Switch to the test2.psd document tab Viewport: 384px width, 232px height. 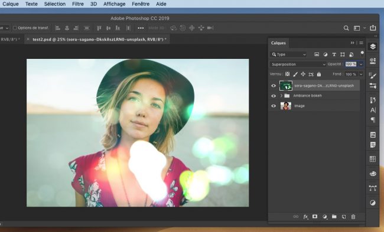point(99,39)
